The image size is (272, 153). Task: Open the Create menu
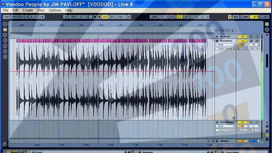[x=28, y=10]
